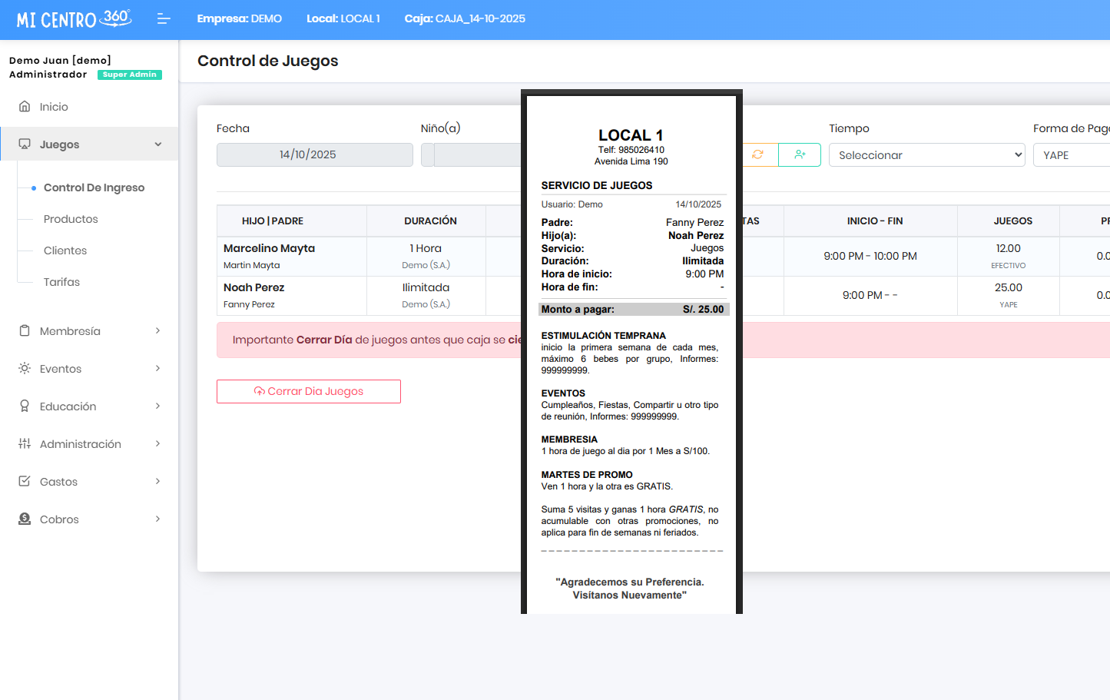1110x700 pixels.
Task: Click the Educación award icon
Action: coord(25,406)
